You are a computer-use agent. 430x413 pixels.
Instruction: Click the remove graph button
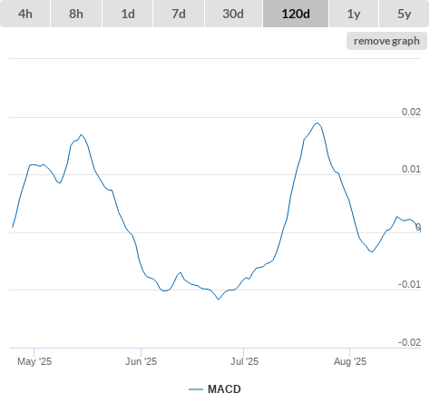[386, 41]
